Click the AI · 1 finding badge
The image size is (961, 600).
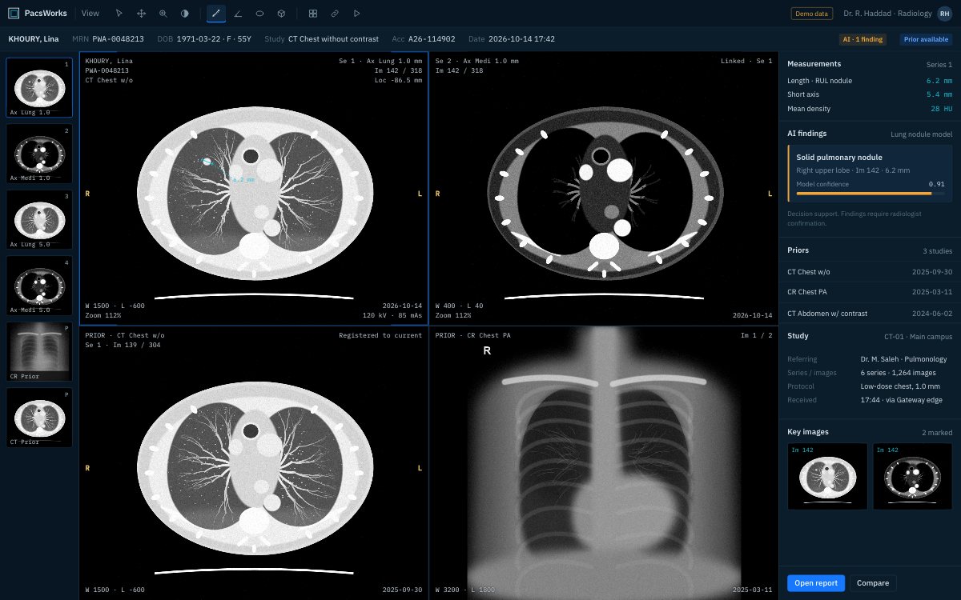[x=862, y=38]
